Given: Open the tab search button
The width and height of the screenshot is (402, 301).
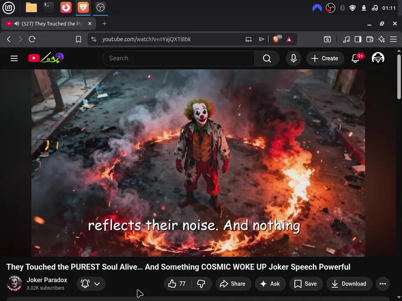Looking at the screenshot, I should point(327,39).
